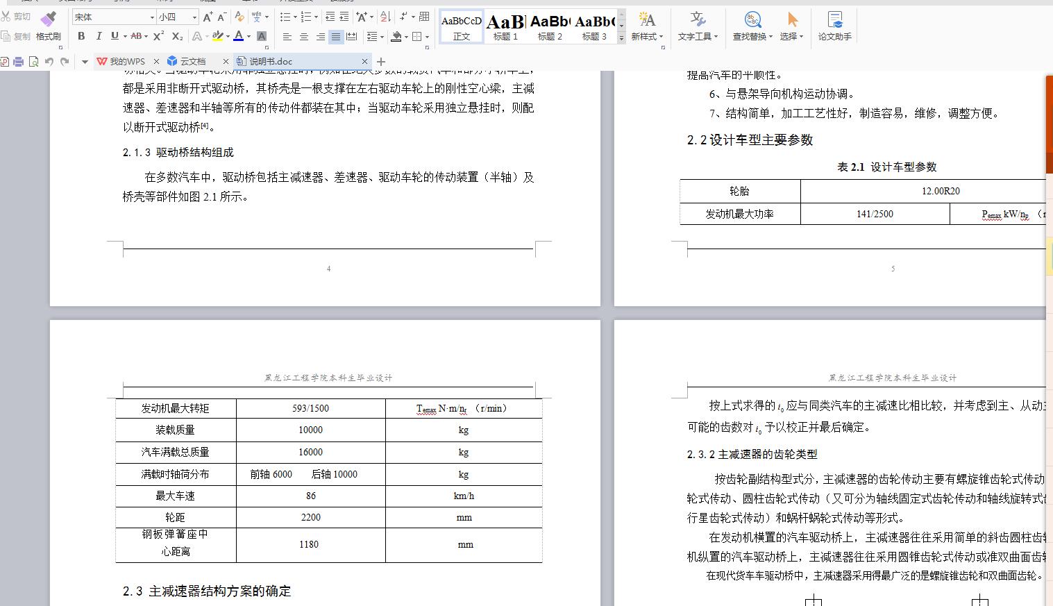1053x606 pixels.
Task: Toggle italic formatting
Action: point(98,36)
